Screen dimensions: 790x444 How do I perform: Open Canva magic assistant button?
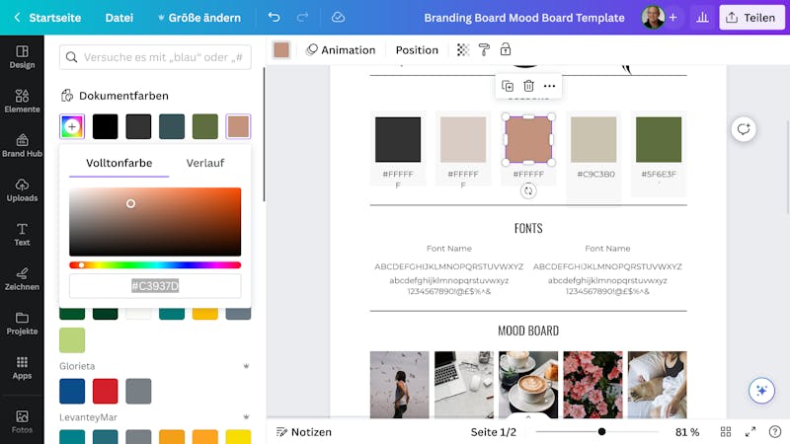761,390
